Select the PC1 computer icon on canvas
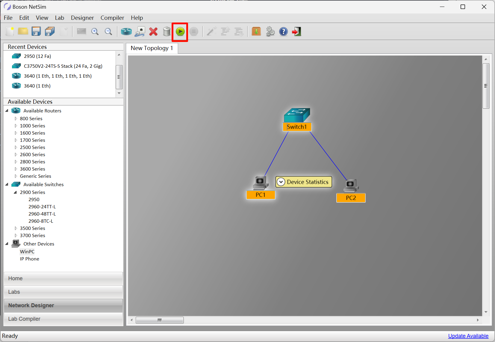Screen dimensions: 495x342 coord(261,183)
